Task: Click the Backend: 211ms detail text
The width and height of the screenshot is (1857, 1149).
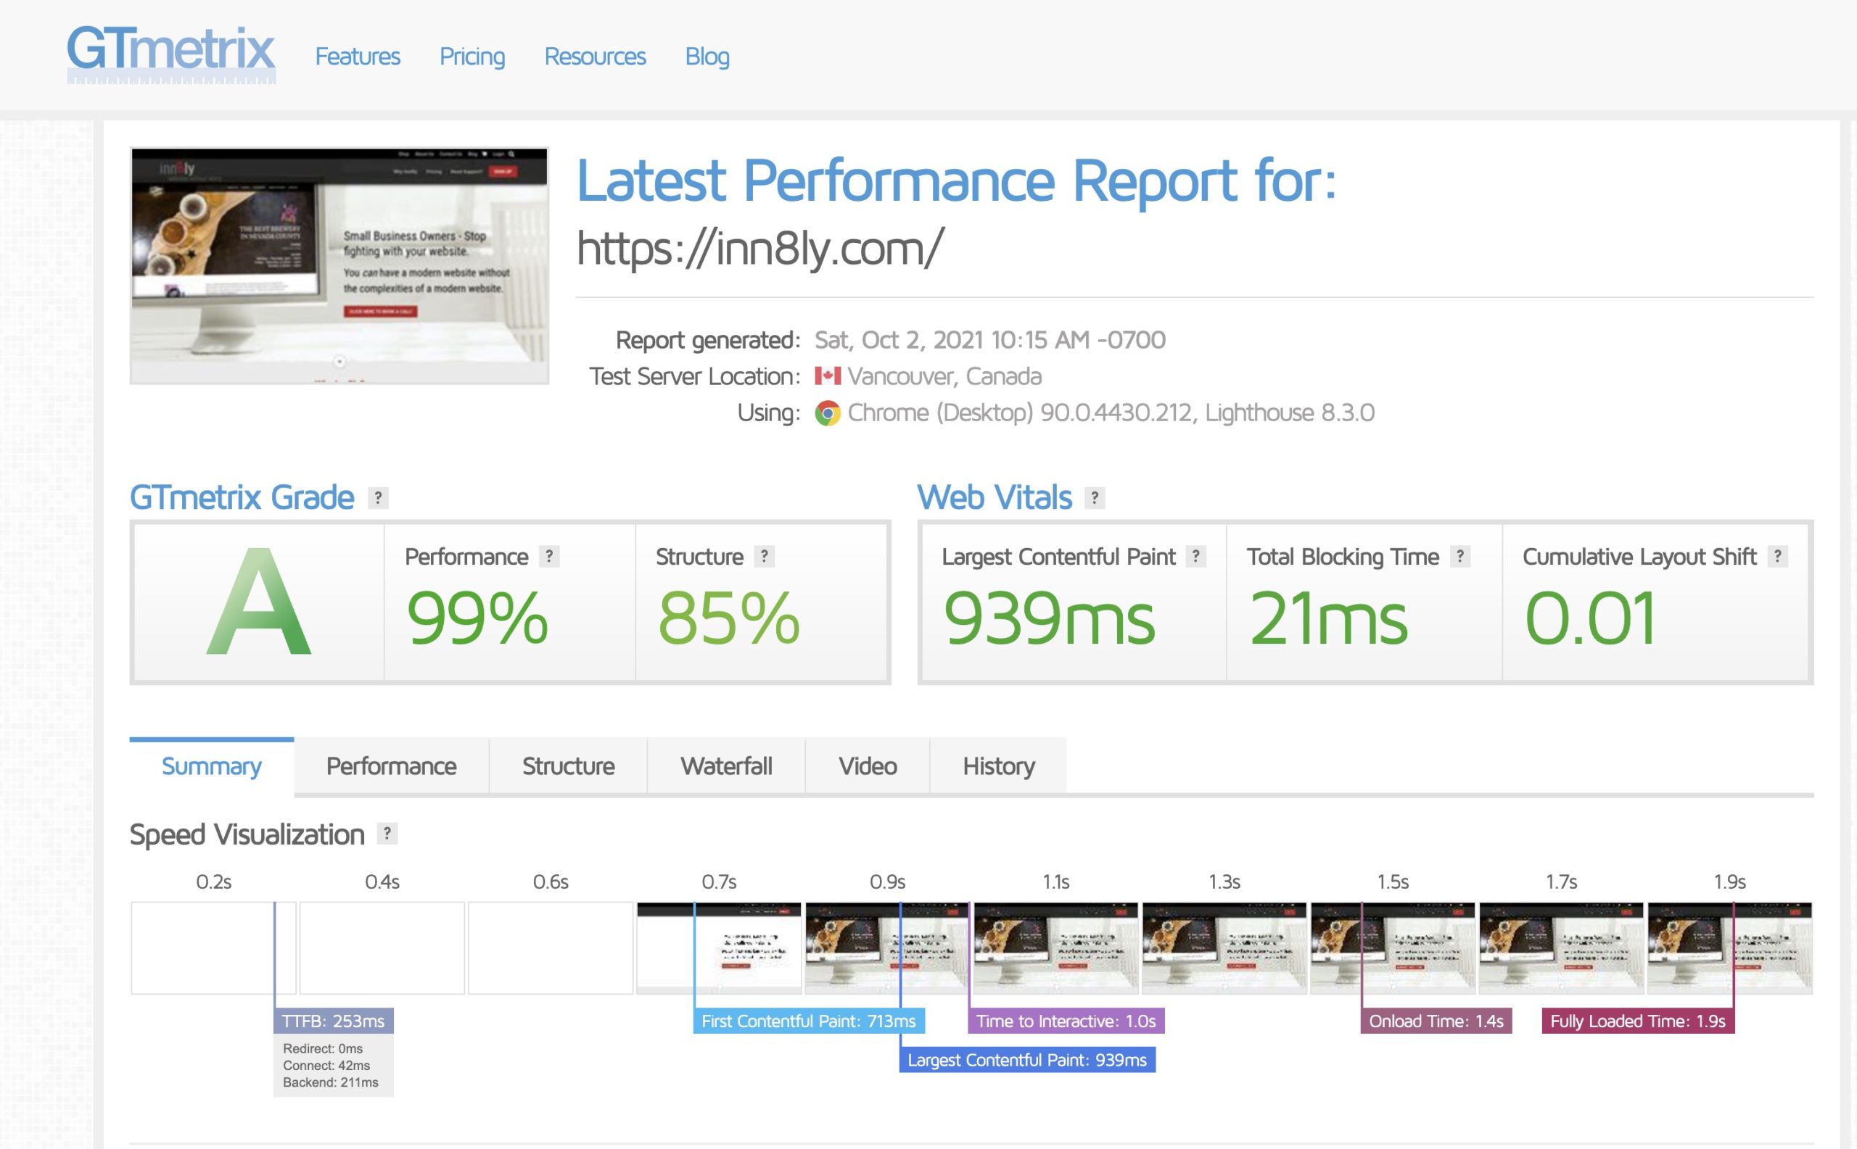Action: point(330,1082)
